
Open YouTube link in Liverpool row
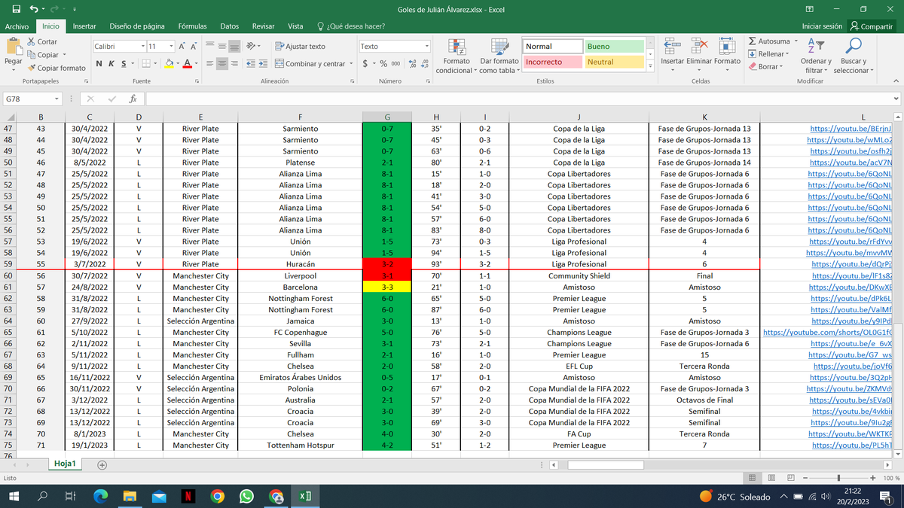852,276
